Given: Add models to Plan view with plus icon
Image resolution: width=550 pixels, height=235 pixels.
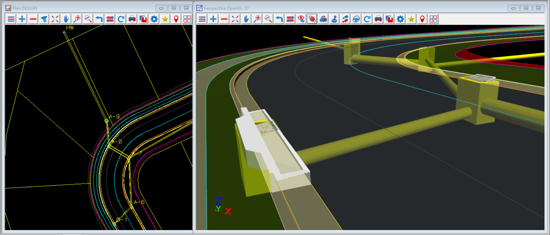Looking at the screenshot, I should 22,19.
